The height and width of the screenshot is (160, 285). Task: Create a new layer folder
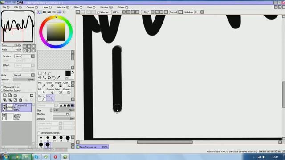click(x=15, y=95)
